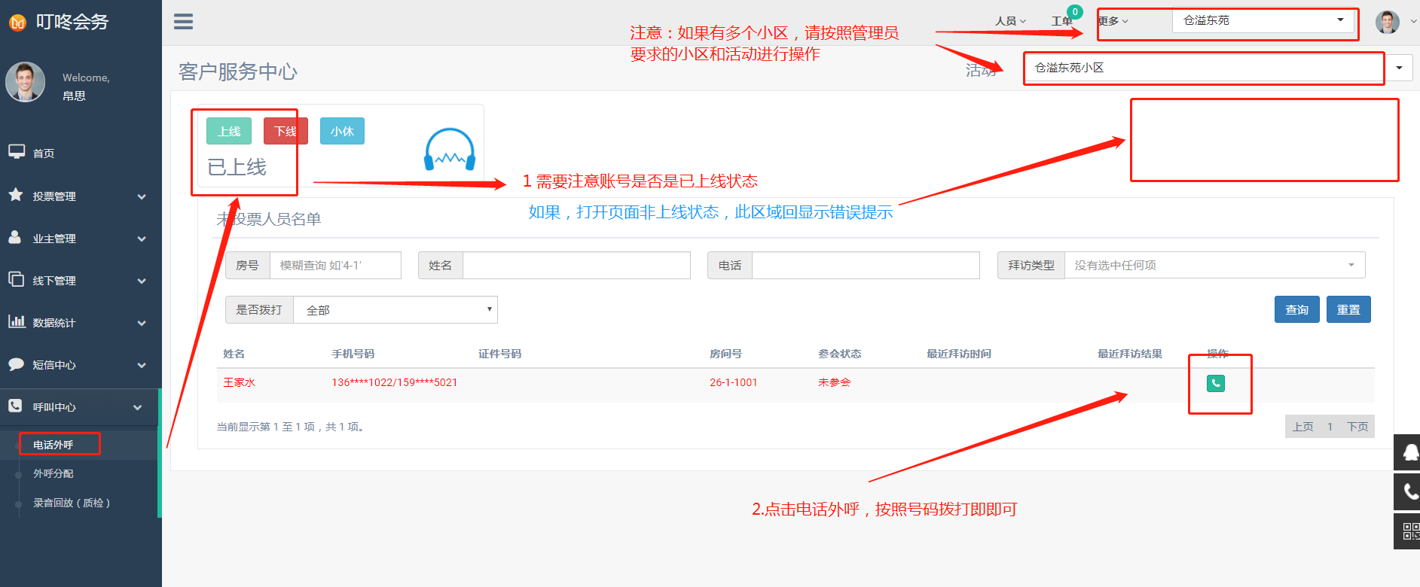The height and width of the screenshot is (587, 1420).
Task: Click the room number 26-1-1001
Action: [x=733, y=382]
